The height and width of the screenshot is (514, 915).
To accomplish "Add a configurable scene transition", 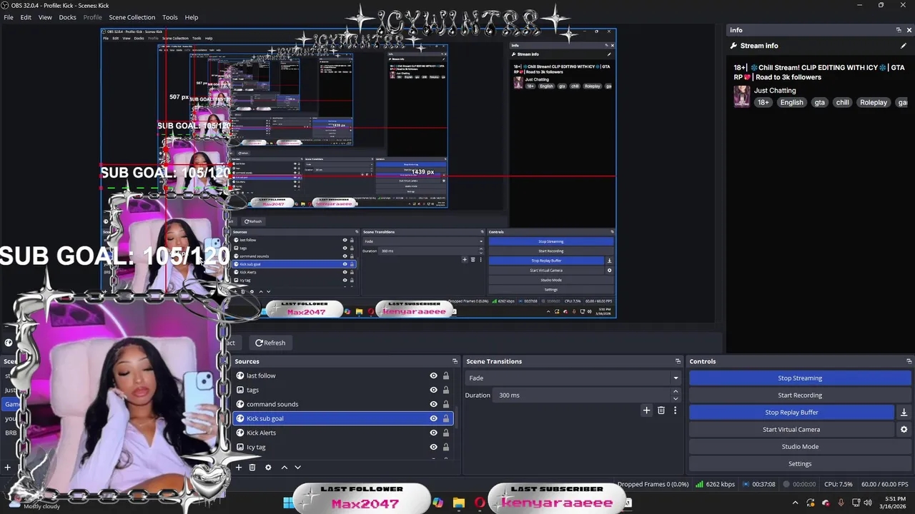I will pyautogui.click(x=646, y=410).
